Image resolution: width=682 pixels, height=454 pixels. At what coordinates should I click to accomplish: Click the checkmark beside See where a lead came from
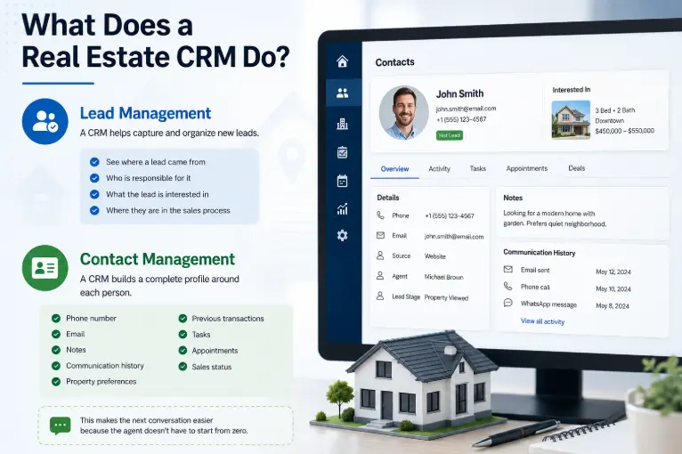click(94, 162)
